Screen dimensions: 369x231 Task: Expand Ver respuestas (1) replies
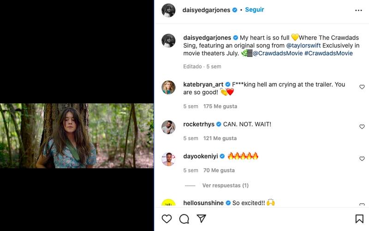225,185
